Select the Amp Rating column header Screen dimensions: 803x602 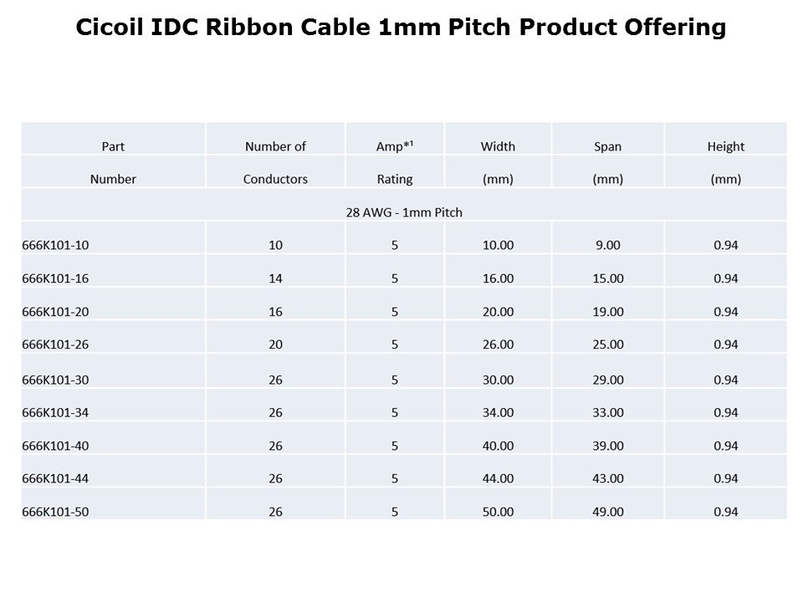pyautogui.click(x=395, y=162)
